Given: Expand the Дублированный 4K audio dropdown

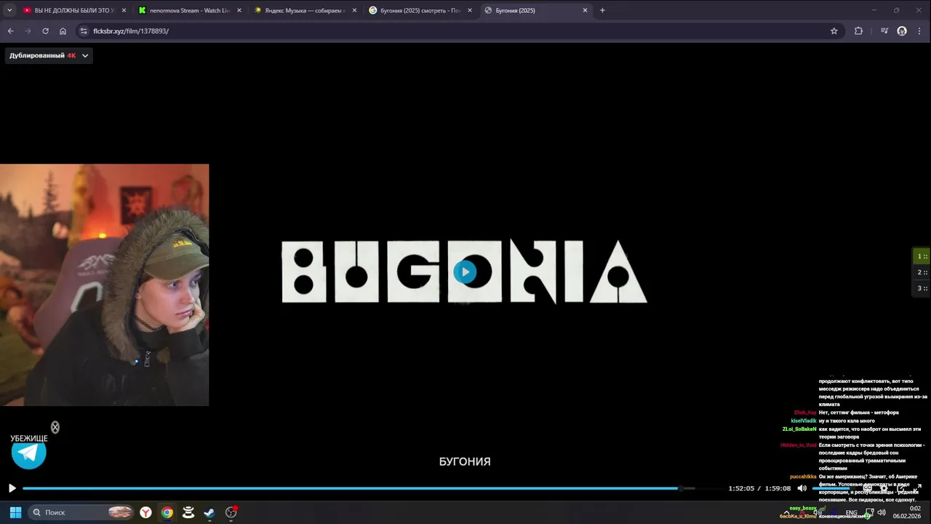Looking at the screenshot, I should tap(49, 55).
